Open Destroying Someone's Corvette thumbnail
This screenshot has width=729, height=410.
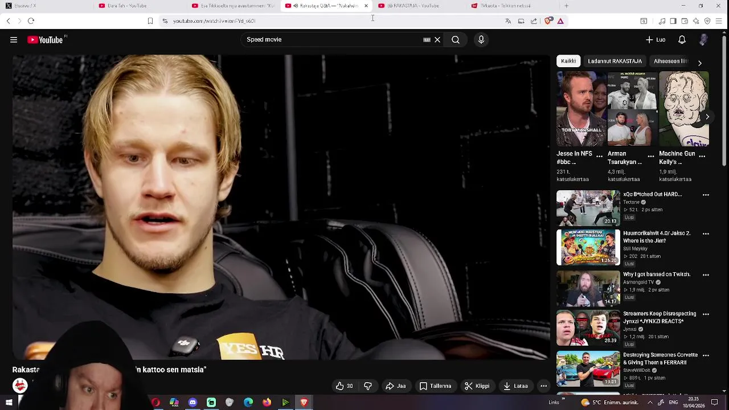pos(588,368)
